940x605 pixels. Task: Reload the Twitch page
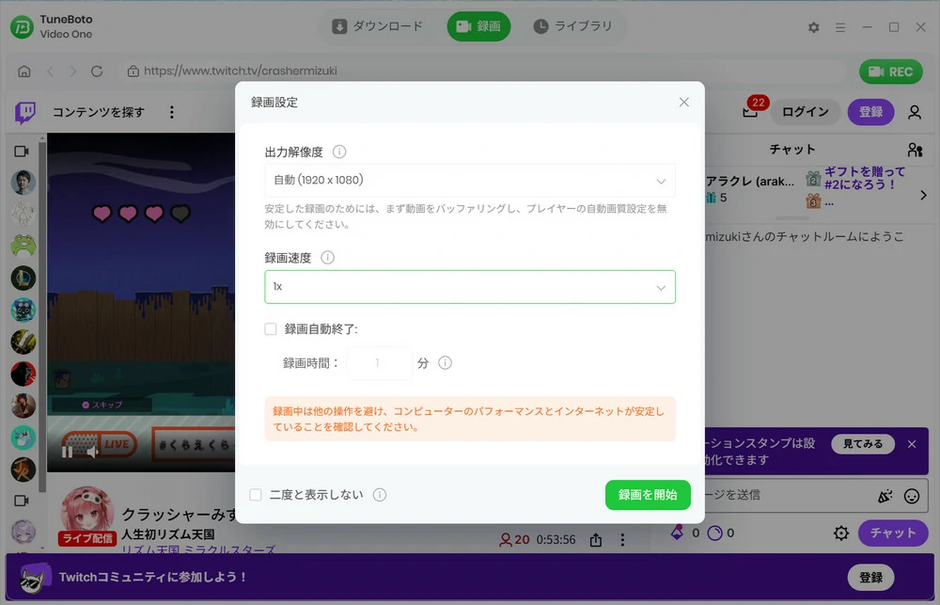click(97, 72)
